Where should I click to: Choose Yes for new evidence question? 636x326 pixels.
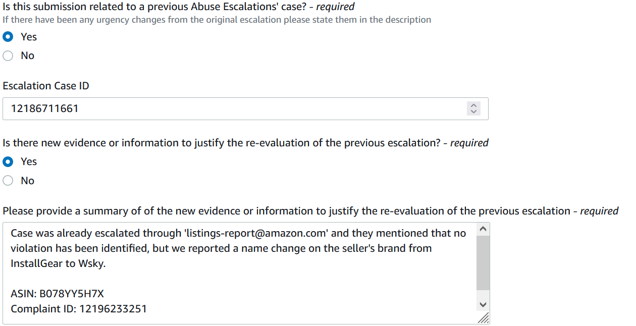(x=8, y=161)
